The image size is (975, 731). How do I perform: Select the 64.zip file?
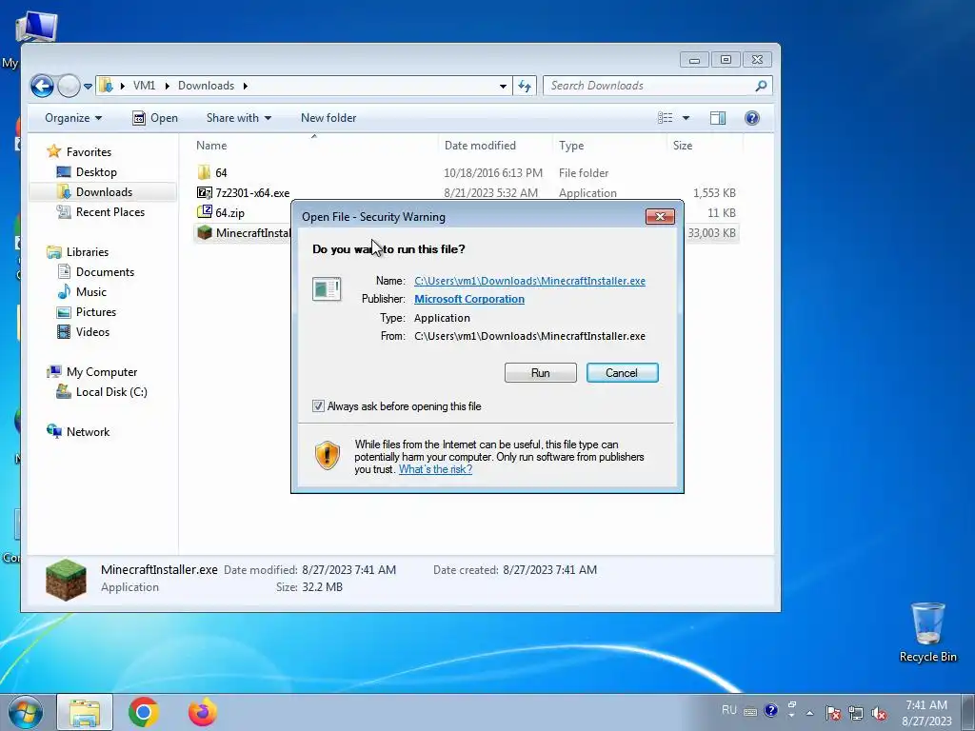(x=229, y=212)
